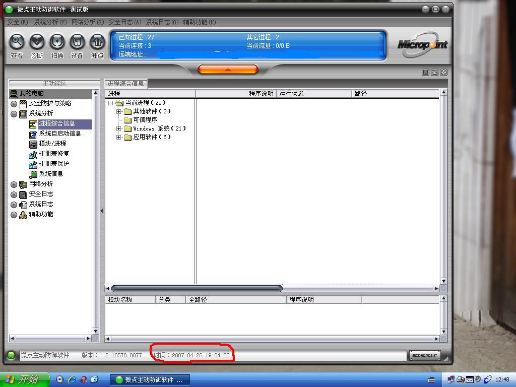Expand 网络分析 section in sidebar
Viewport: 516px width, 387px height.
[14, 184]
